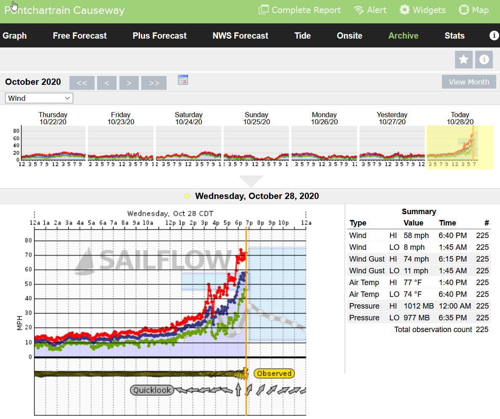This screenshot has height=419, width=500.
Task: Open the Free Forecast tab
Action: pos(80,36)
